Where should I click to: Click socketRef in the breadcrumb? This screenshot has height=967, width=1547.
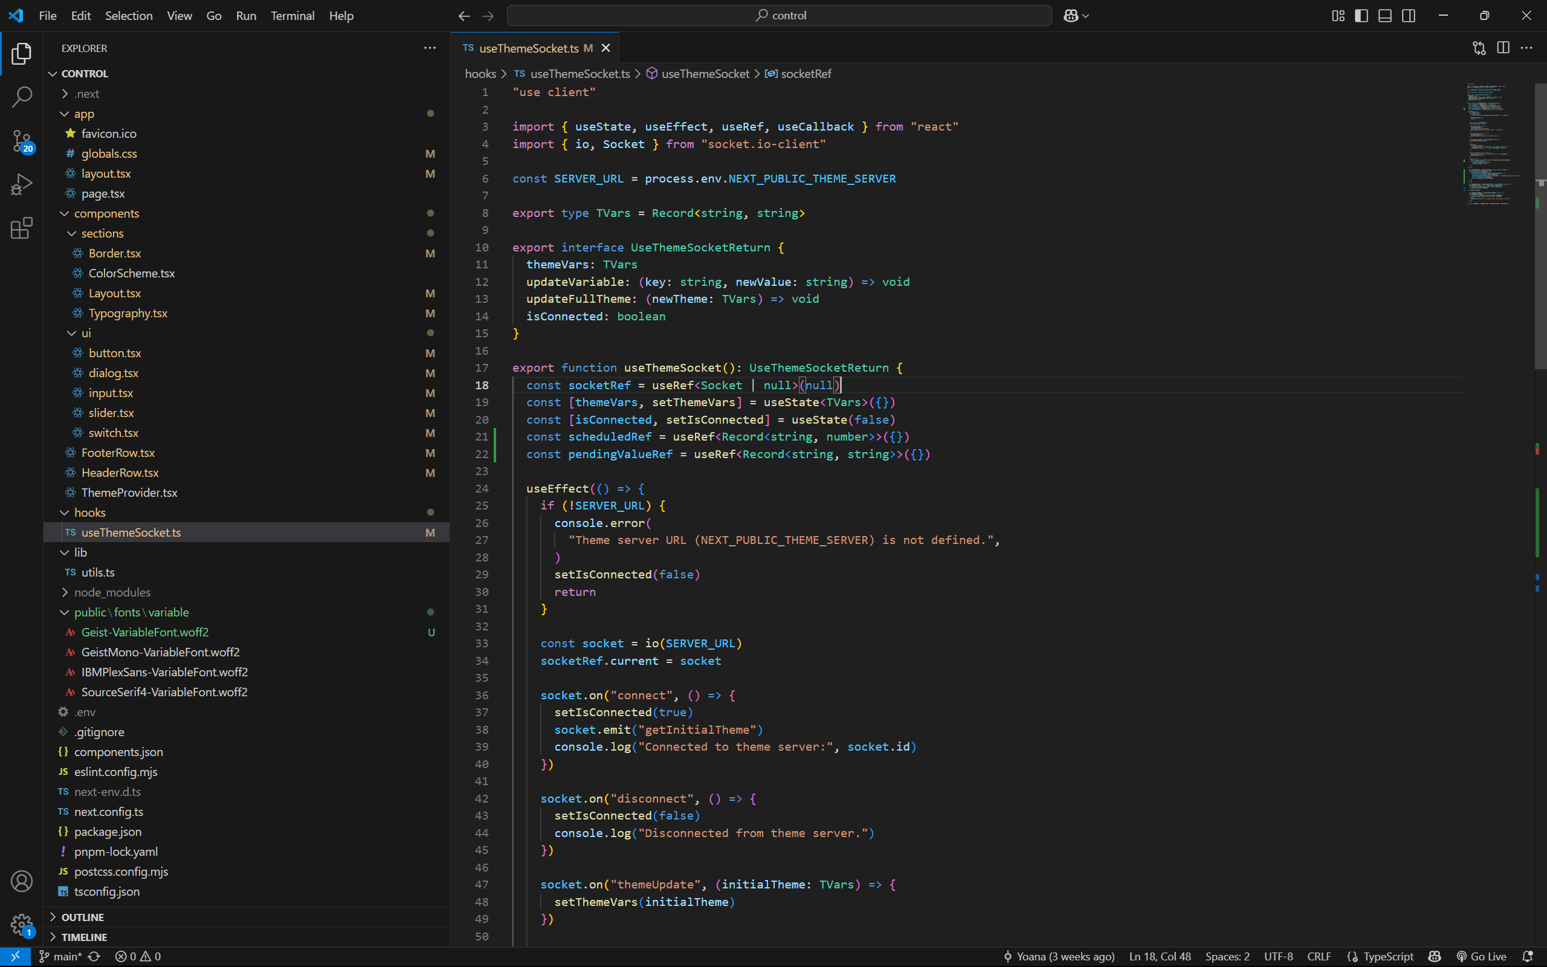click(x=798, y=74)
